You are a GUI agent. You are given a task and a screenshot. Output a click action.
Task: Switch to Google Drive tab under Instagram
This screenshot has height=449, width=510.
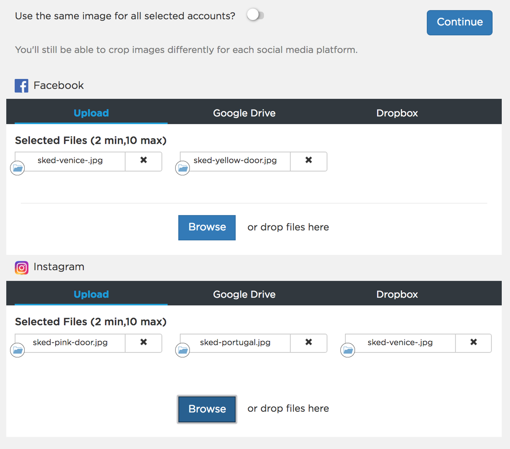(244, 294)
